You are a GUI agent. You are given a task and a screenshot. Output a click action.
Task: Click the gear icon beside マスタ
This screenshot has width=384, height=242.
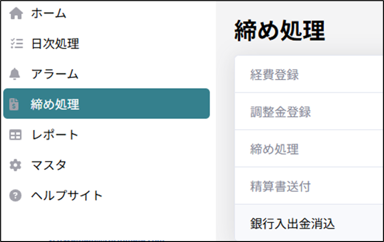pos(16,165)
